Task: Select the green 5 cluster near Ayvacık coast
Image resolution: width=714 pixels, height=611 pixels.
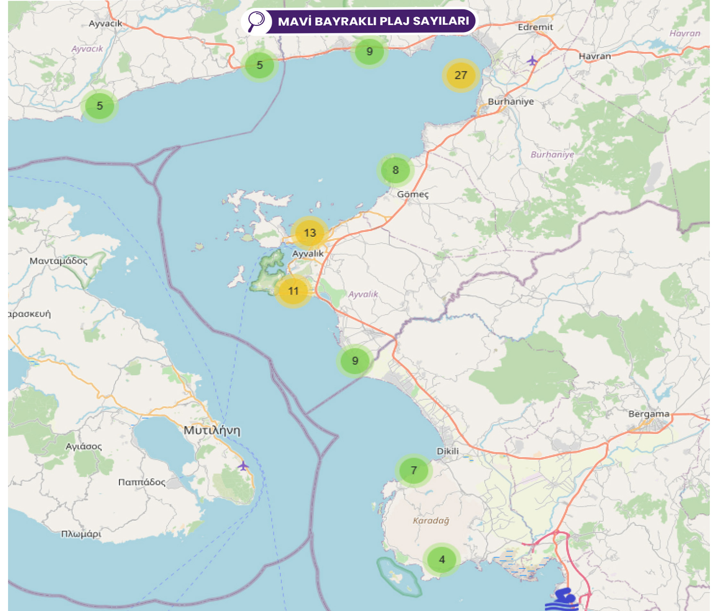Action: tap(99, 106)
